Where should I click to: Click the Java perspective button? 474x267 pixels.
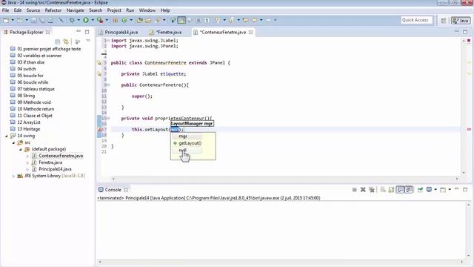click(x=461, y=20)
